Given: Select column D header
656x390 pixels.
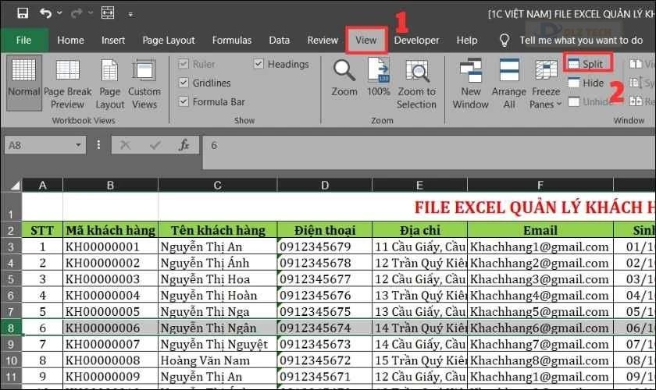Looking at the screenshot, I should [x=325, y=185].
